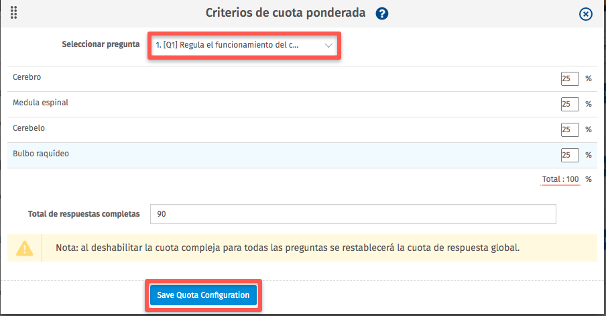Click the Bulbo raquídeo percentage field
Viewport: 606px width, 316px height.
[x=570, y=155]
